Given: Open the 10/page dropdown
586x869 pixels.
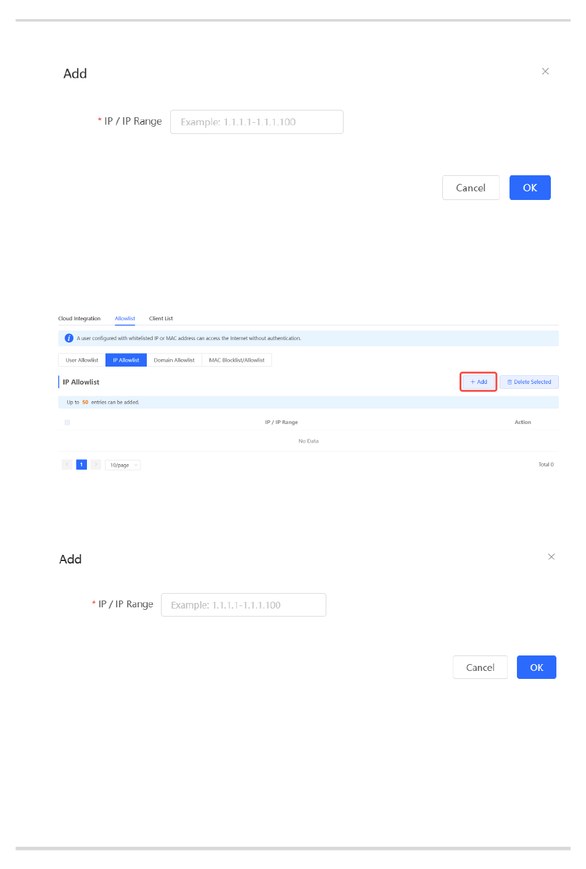Looking at the screenshot, I should 123,465.
